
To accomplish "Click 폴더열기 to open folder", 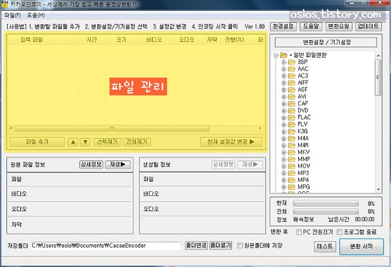I will tap(220, 245).
